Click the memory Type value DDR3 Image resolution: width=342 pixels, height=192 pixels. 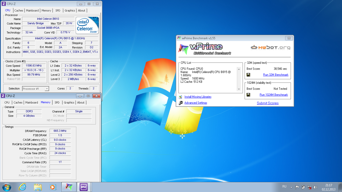click(x=29, y=111)
